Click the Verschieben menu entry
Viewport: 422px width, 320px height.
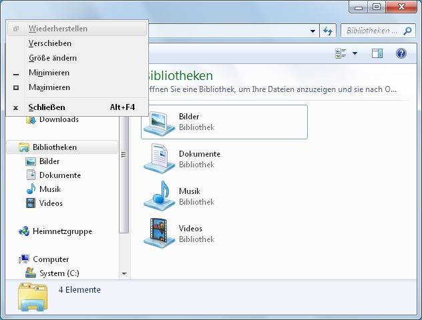point(77,43)
